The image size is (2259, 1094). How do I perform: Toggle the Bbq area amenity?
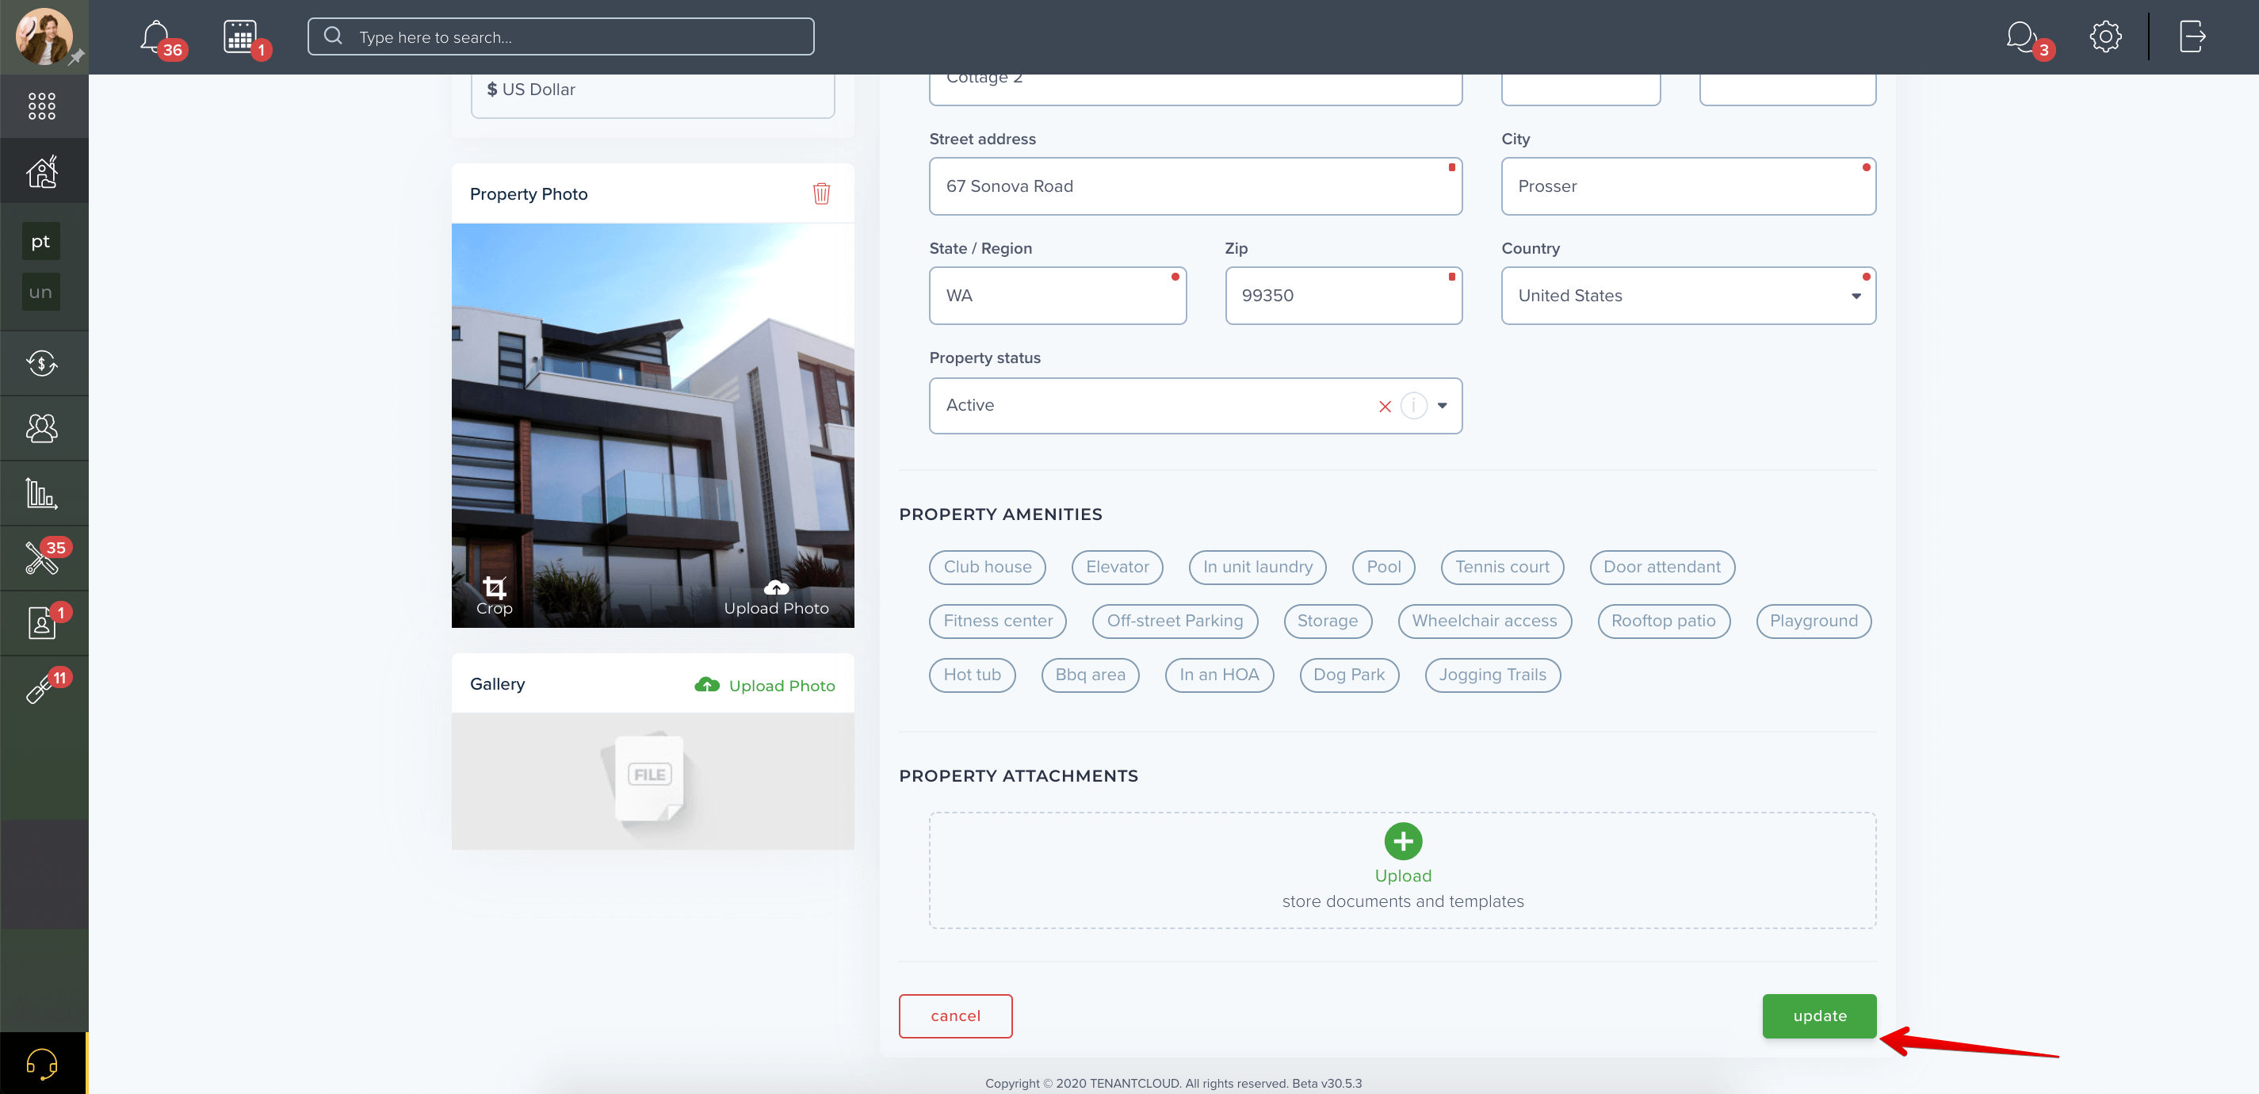(1090, 675)
